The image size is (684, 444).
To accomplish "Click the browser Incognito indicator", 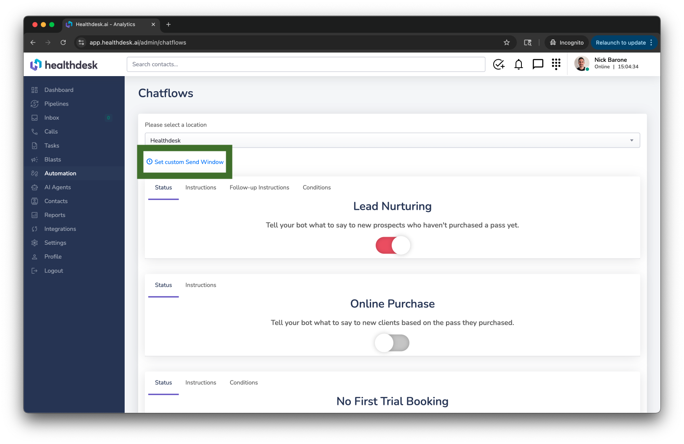I will (x=567, y=42).
